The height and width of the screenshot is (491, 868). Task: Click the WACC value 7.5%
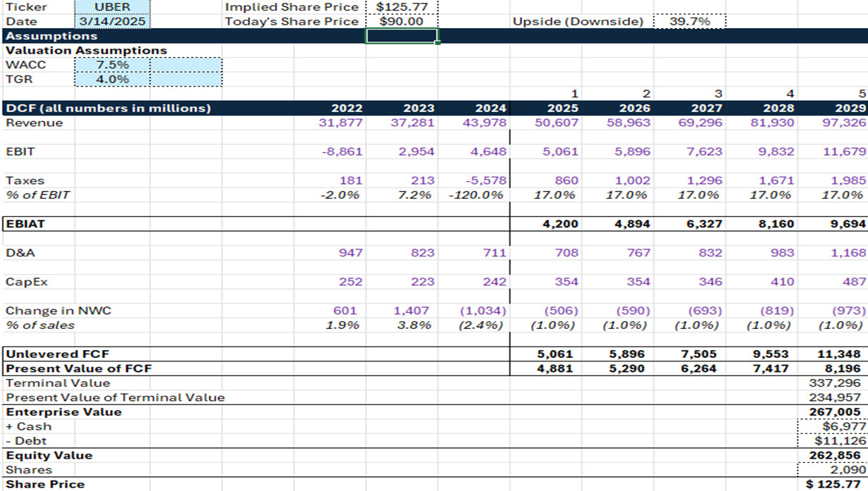coord(113,65)
